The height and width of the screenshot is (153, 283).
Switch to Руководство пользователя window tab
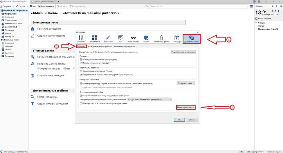pos(46,2)
